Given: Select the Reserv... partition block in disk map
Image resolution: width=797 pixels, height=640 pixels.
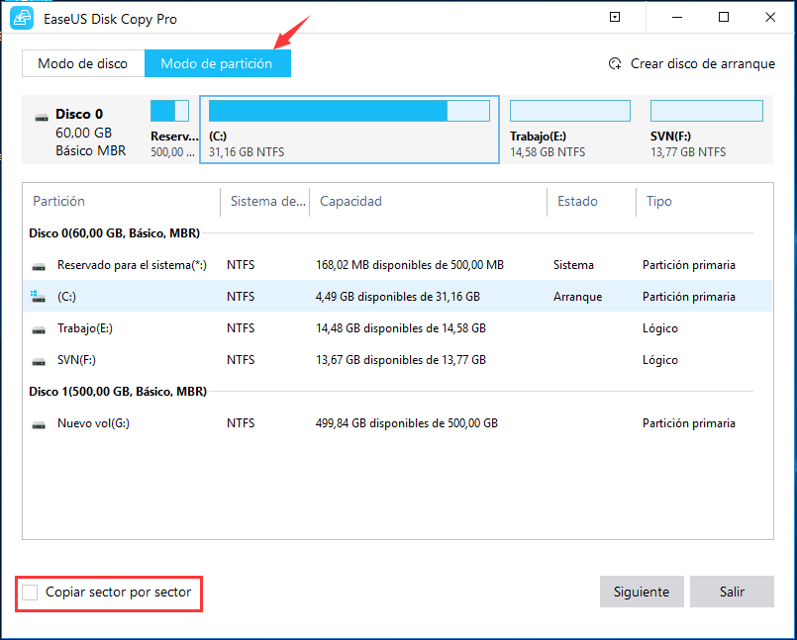Looking at the screenshot, I should [169, 111].
